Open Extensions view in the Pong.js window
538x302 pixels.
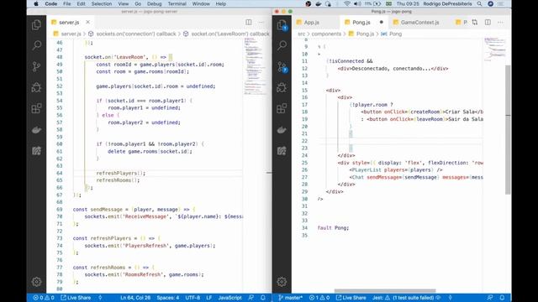(x=282, y=108)
